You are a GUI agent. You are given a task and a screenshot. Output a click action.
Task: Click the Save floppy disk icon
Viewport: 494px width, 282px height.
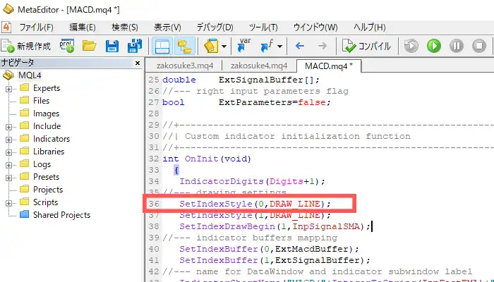[112, 46]
